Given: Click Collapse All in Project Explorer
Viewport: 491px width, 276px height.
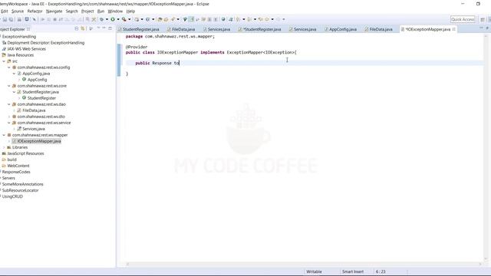Looking at the screenshot, I should click(x=77, y=29).
